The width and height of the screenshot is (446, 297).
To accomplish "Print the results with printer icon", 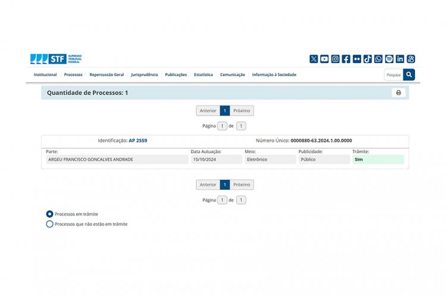I will (x=398, y=93).
